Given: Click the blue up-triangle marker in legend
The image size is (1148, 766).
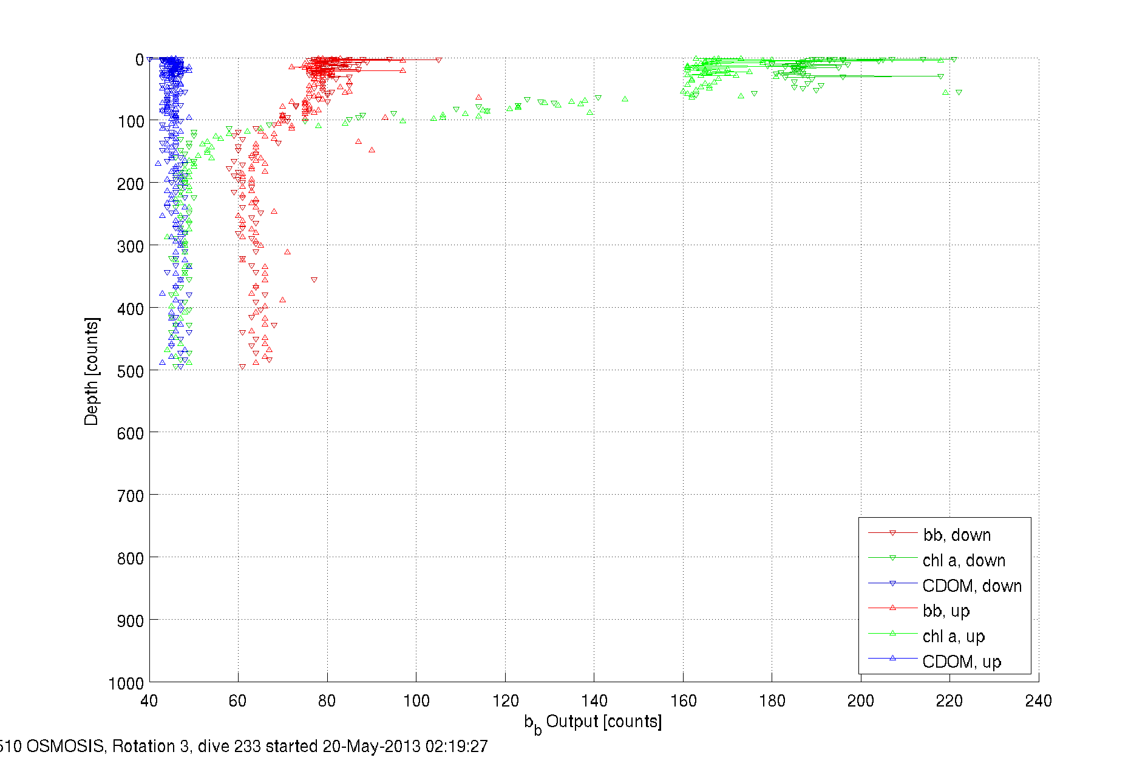Looking at the screenshot, I should (x=892, y=659).
